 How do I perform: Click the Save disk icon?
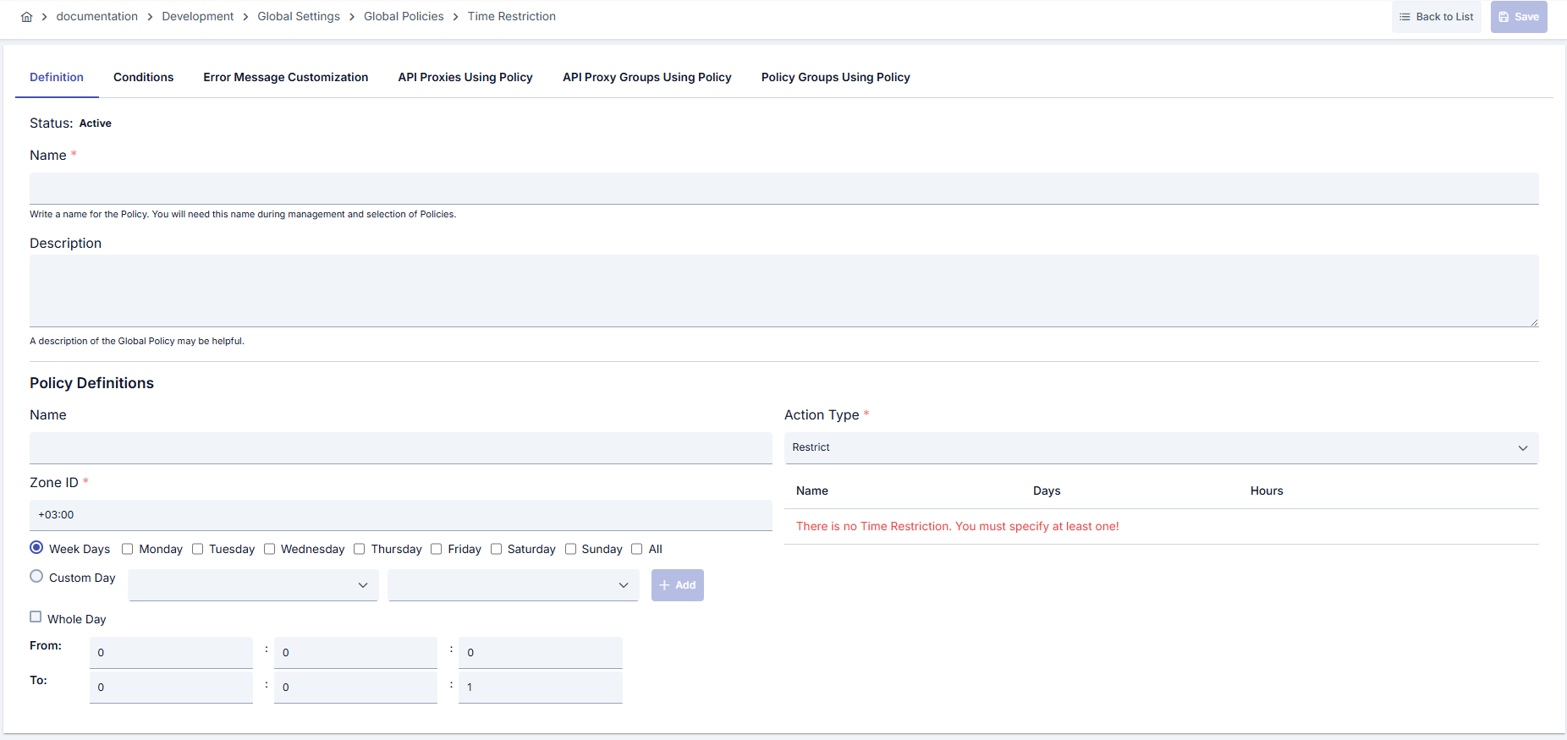tap(1504, 17)
